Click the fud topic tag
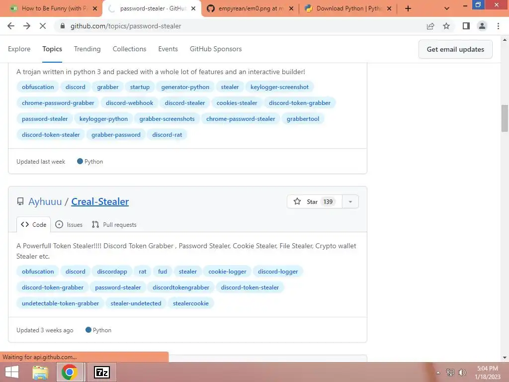 [x=163, y=272]
